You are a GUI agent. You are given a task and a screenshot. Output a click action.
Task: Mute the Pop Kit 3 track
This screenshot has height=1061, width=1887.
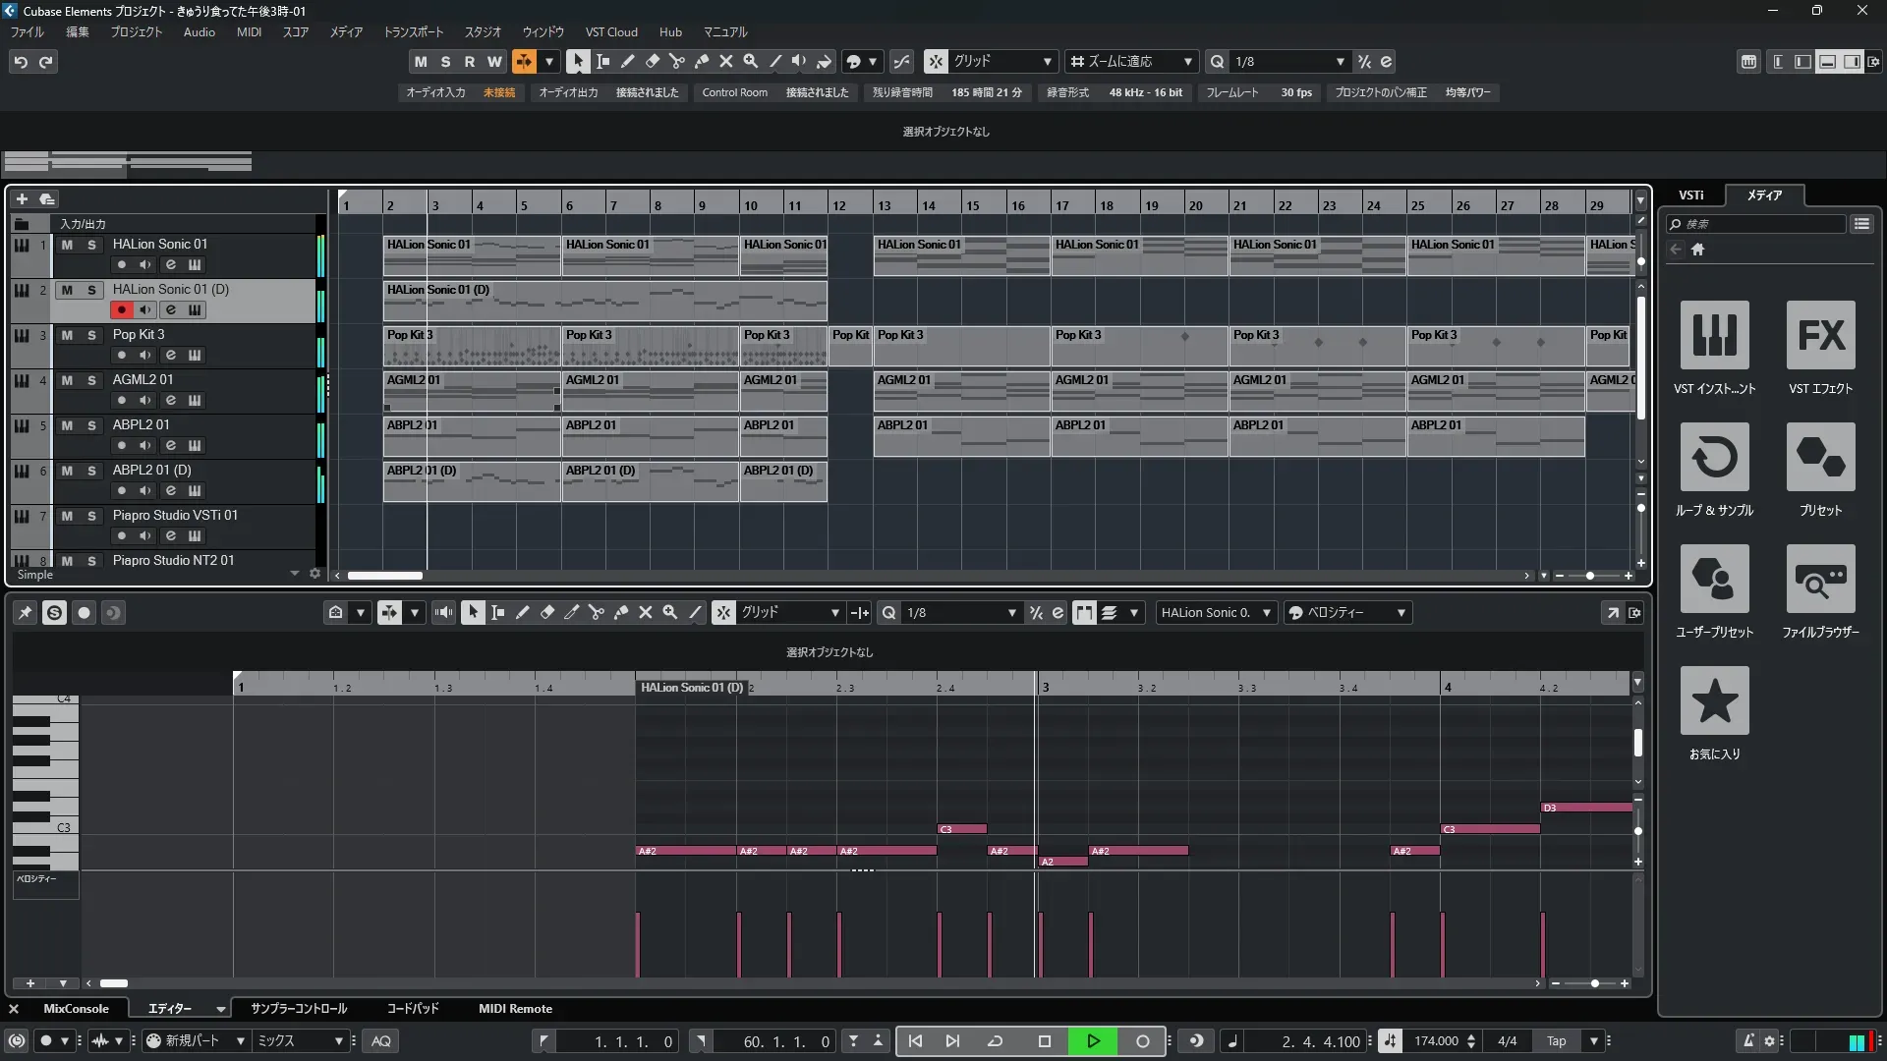click(67, 335)
